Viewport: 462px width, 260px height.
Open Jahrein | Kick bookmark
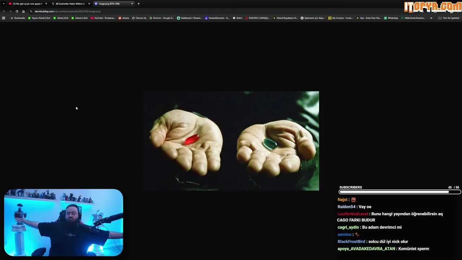(x=79, y=18)
